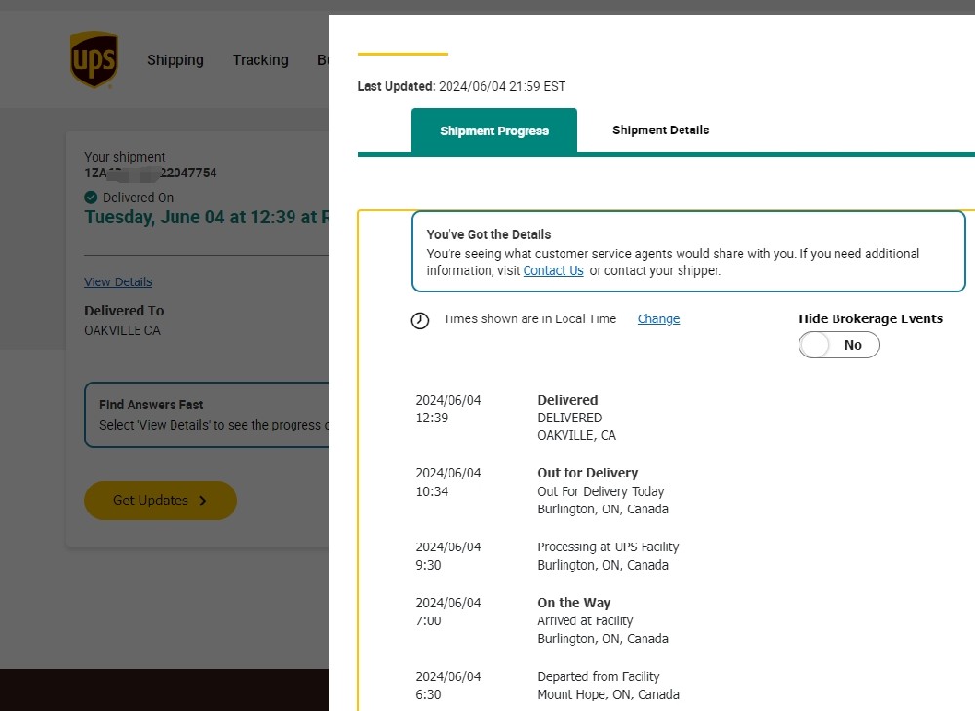Viewport: 975px width, 711px height.
Task: Select the Delivered status heading
Action: 567,400
